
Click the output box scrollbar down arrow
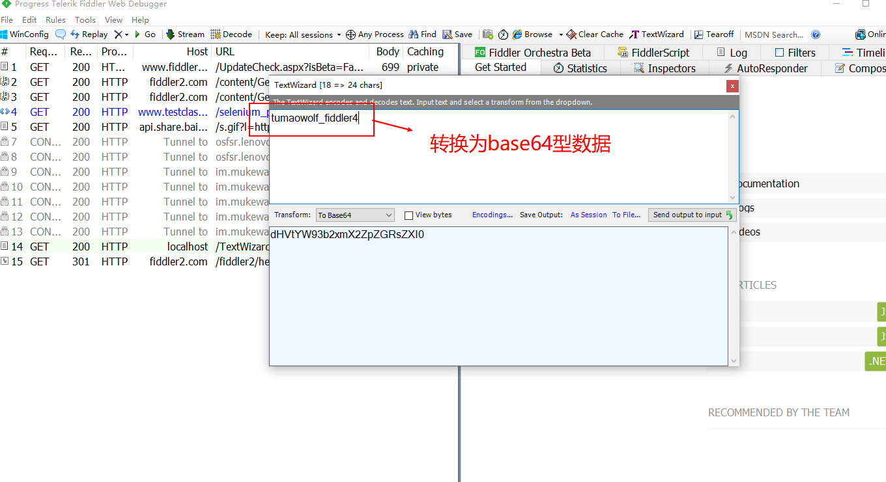tap(734, 360)
